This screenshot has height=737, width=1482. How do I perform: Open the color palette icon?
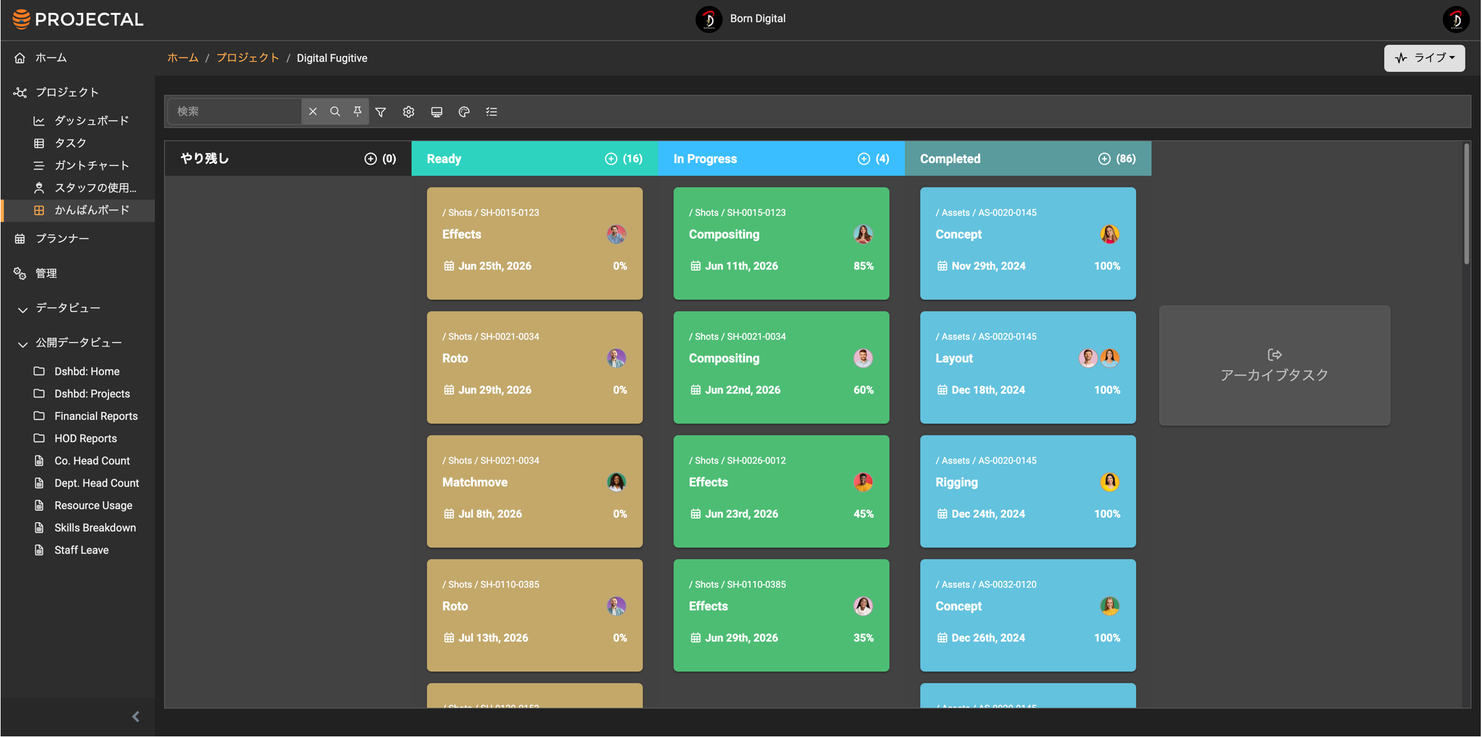(x=464, y=111)
